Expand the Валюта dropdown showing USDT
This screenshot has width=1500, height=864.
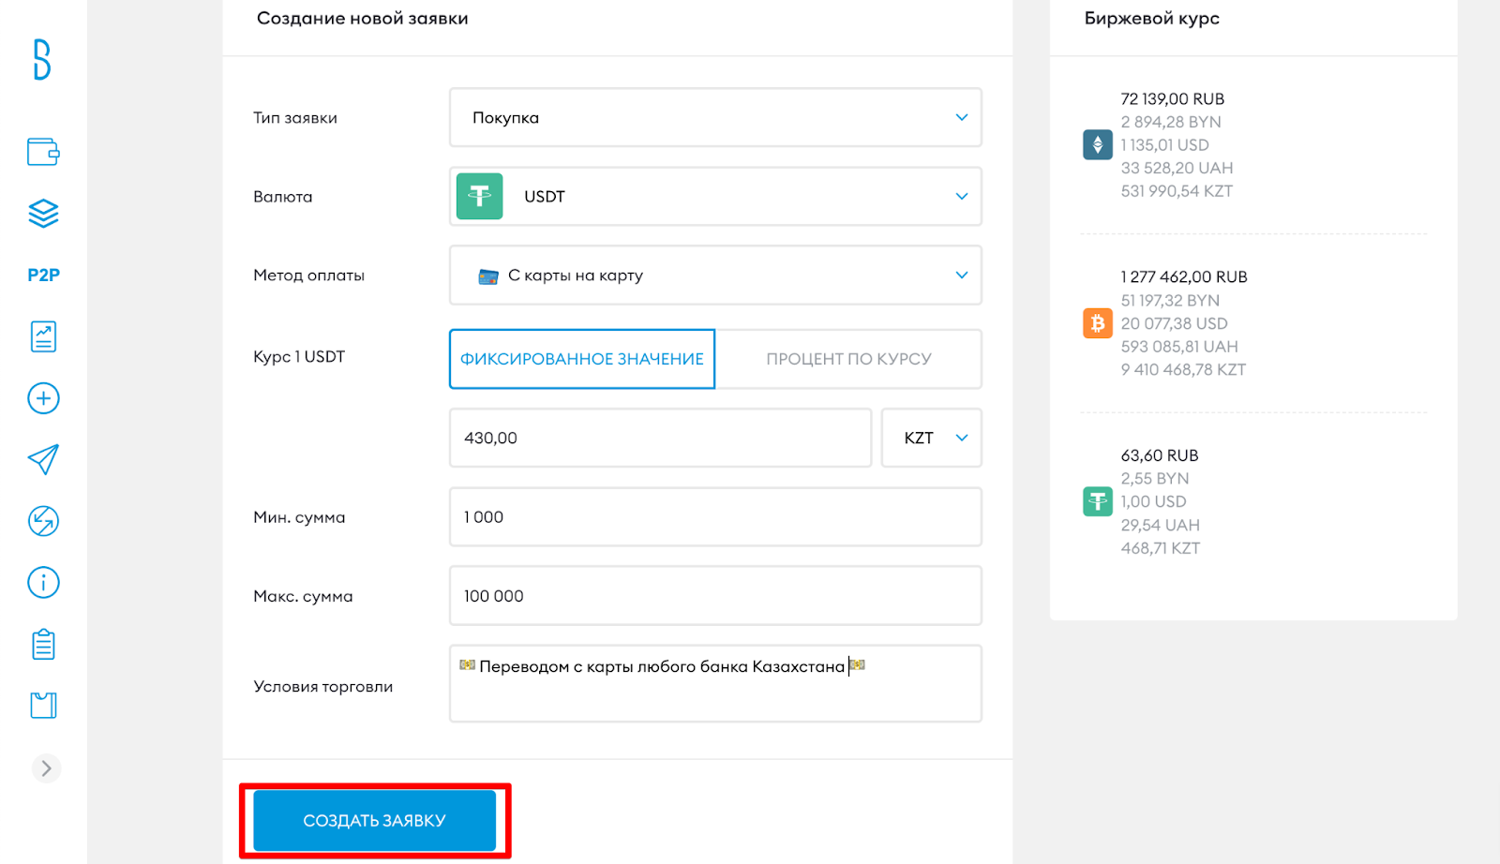714,197
